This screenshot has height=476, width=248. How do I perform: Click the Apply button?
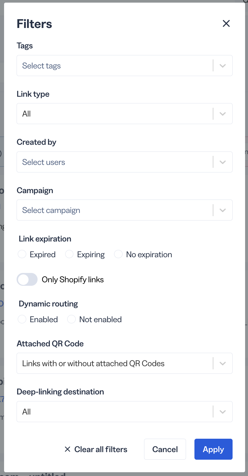click(x=213, y=449)
